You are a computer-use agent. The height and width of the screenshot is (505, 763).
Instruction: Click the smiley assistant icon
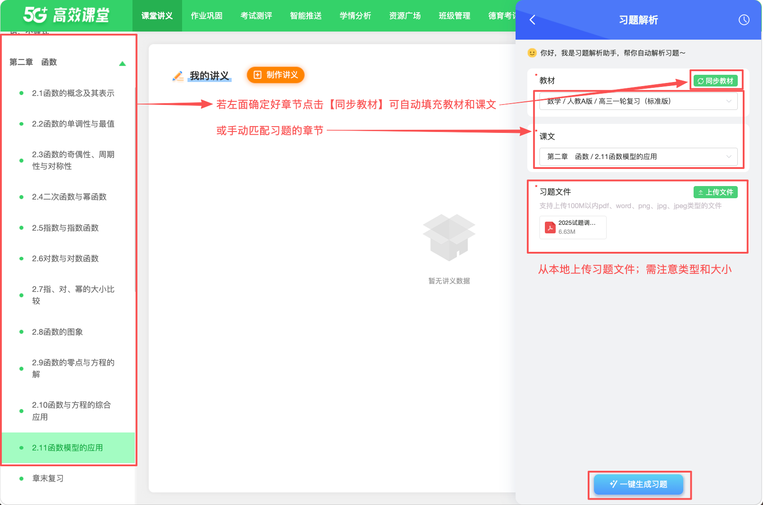(532, 53)
